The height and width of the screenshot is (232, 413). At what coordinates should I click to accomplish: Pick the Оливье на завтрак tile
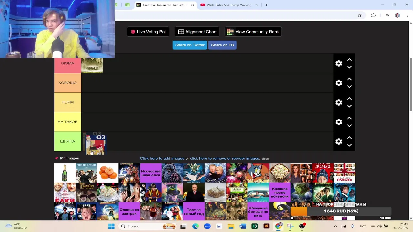coord(129,211)
